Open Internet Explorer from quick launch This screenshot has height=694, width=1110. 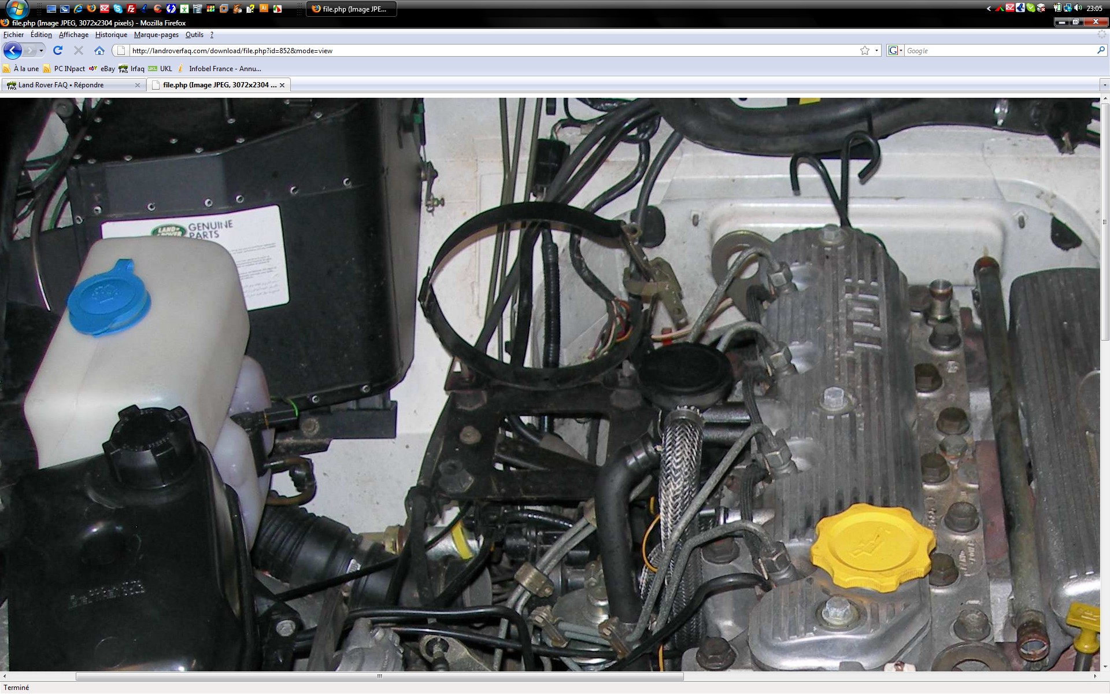click(78, 9)
